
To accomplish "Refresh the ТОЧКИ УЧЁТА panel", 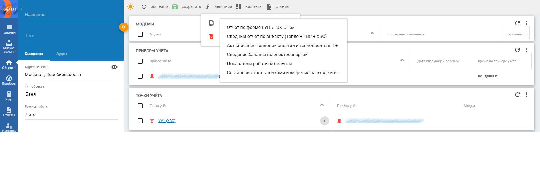I will pyautogui.click(x=517, y=95).
